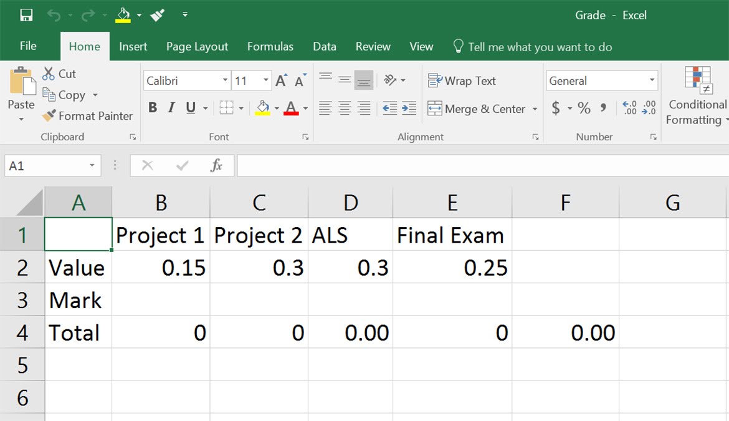Align text left

tap(325, 109)
